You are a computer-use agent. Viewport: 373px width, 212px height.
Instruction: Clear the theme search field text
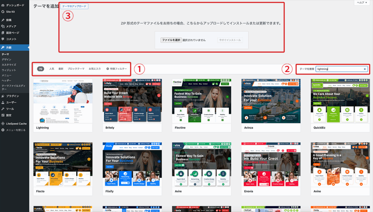pos(365,69)
